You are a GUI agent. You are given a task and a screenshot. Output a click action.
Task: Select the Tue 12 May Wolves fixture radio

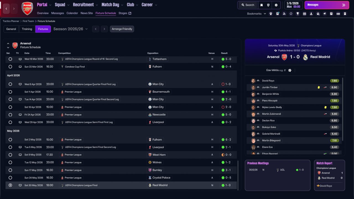point(10,163)
